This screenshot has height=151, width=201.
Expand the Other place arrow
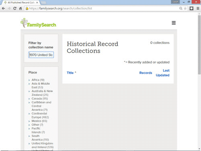tap(29, 125)
